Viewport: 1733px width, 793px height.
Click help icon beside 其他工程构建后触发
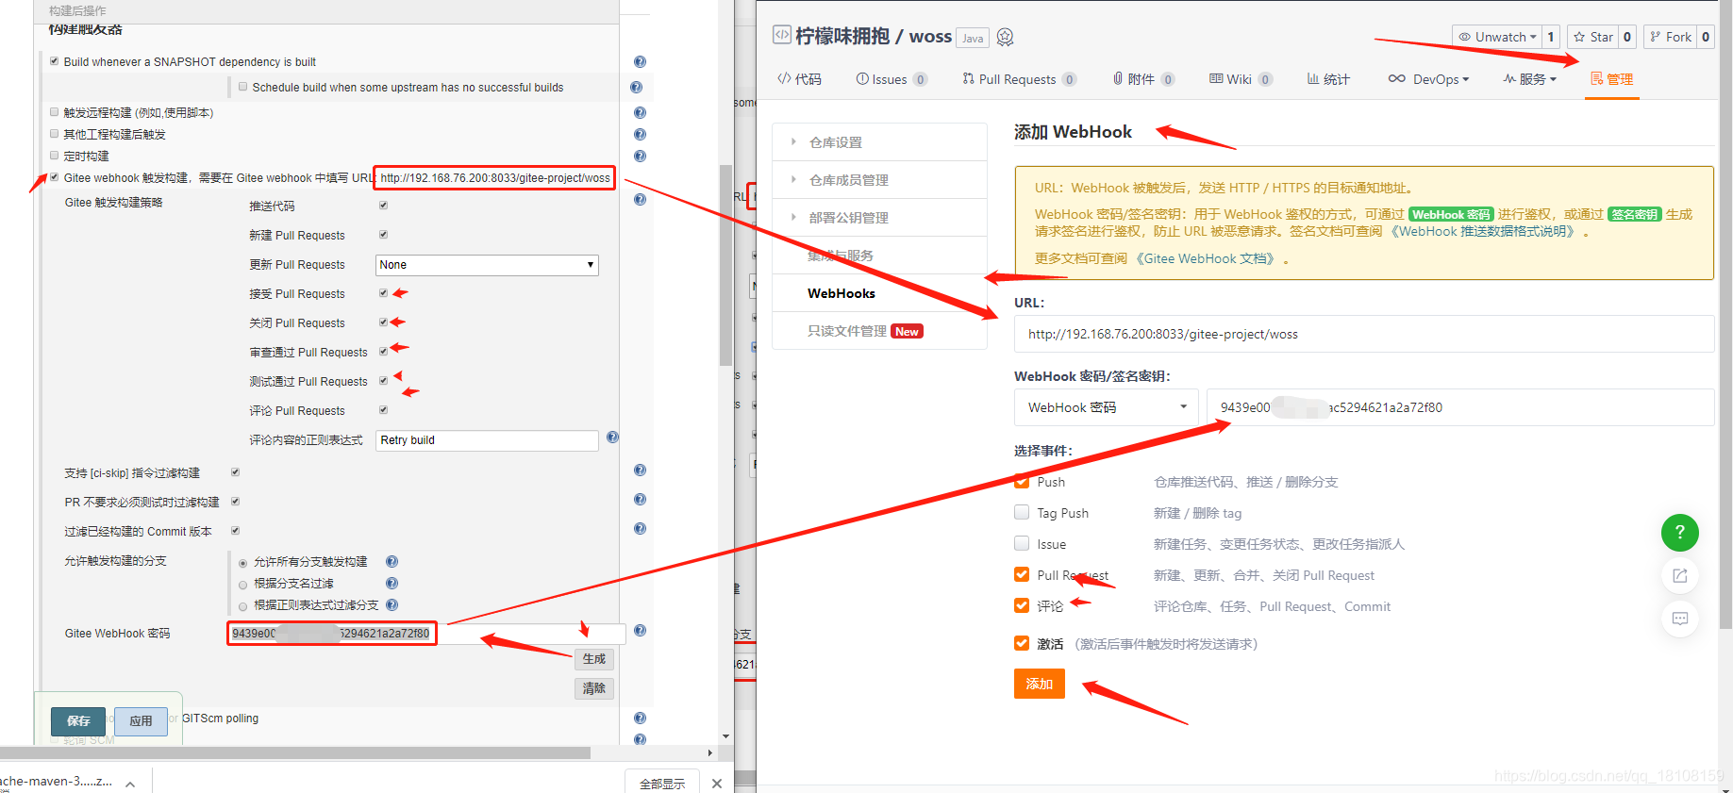tap(640, 135)
